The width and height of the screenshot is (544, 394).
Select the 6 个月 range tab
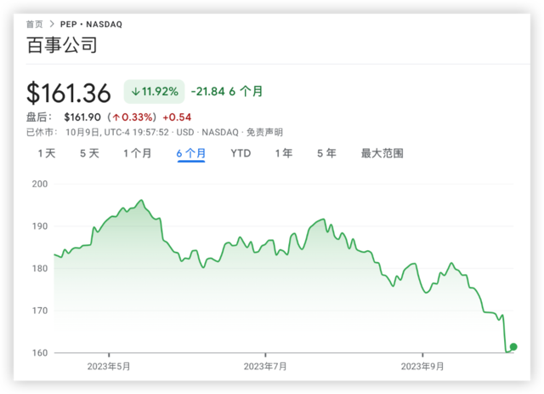pyautogui.click(x=191, y=153)
